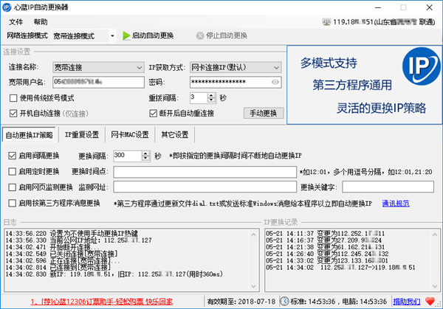Click the app logo icon in title bar
This screenshot has height=309, width=443.
click(x=7, y=7)
